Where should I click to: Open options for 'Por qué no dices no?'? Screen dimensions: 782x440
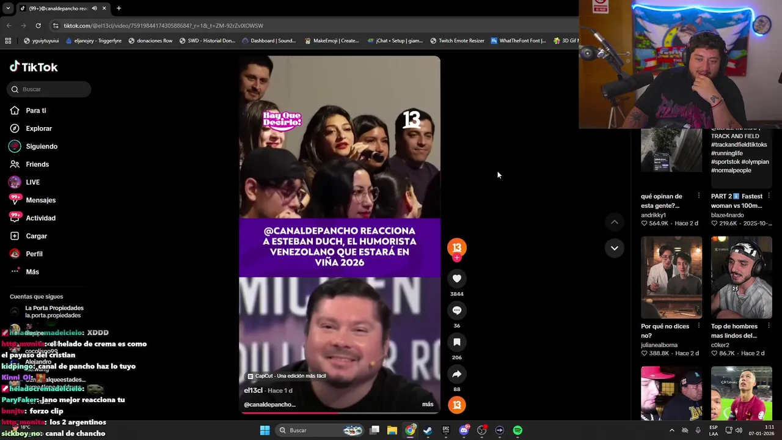[698, 326]
